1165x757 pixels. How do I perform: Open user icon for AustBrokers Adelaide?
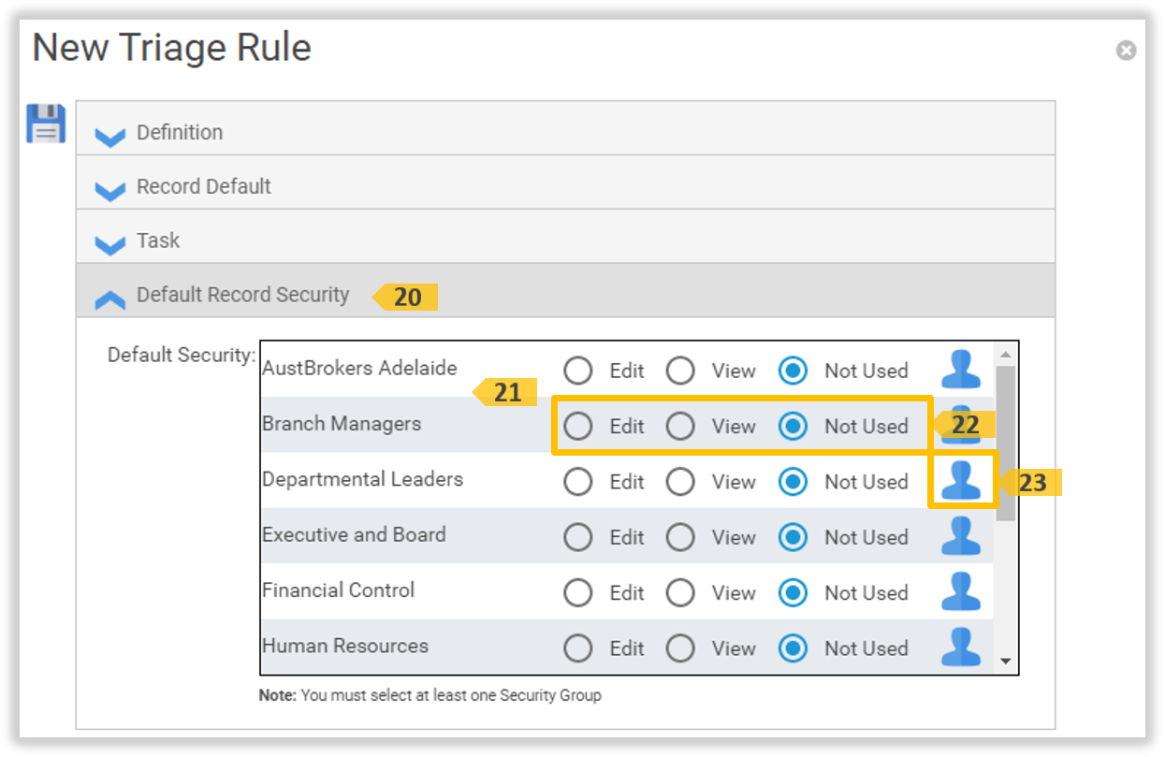[x=960, y=370]
